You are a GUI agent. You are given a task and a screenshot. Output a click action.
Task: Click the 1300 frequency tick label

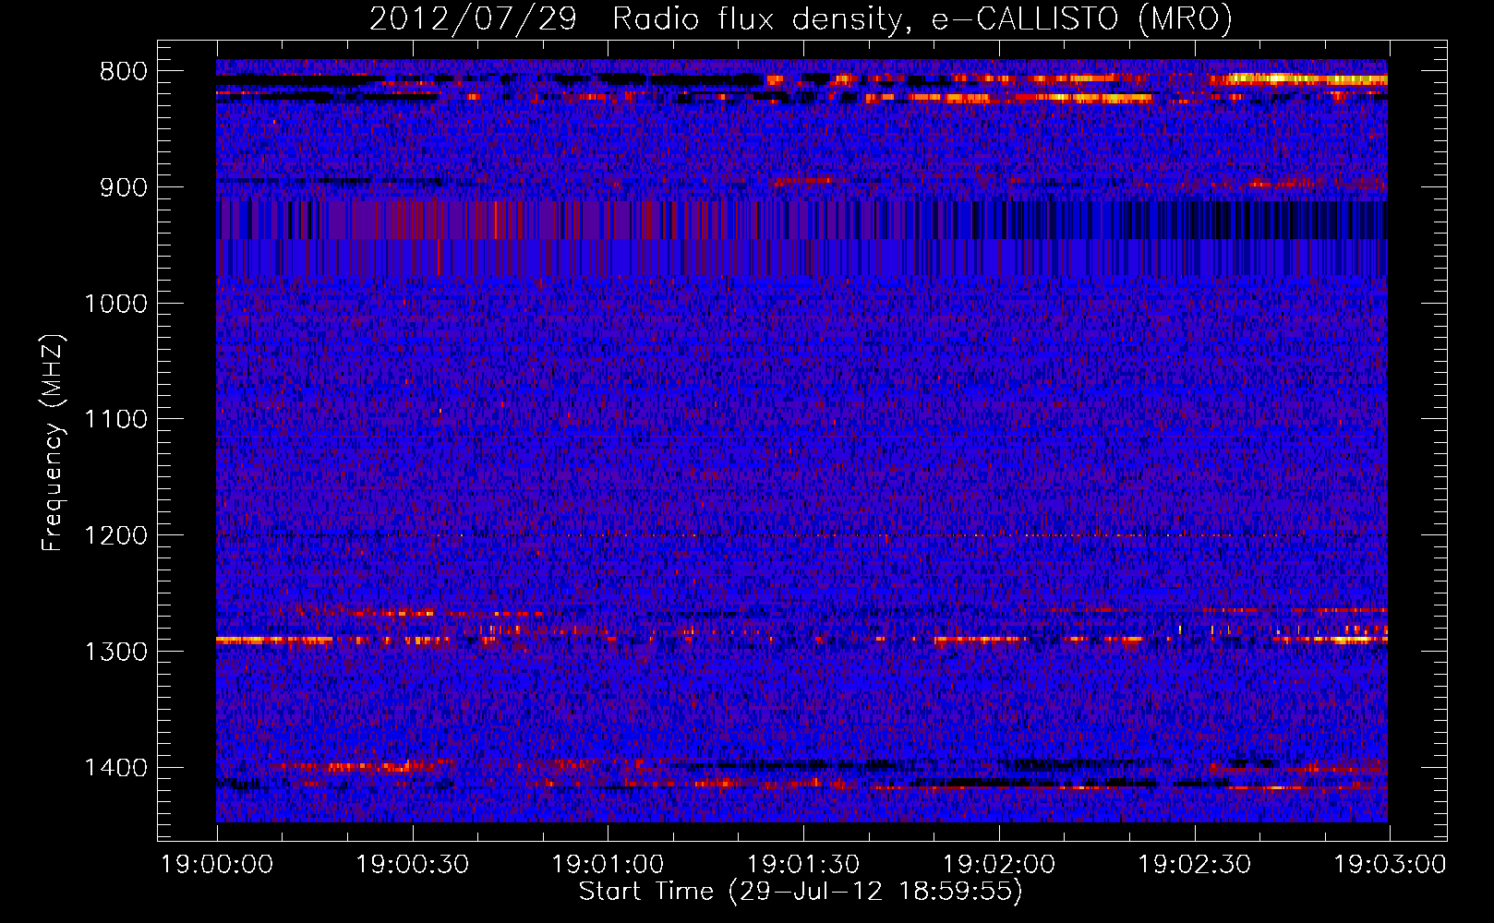115,652
